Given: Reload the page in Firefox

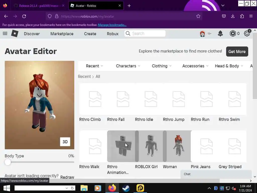Looking at the screenshot, I should click(24, 16).
